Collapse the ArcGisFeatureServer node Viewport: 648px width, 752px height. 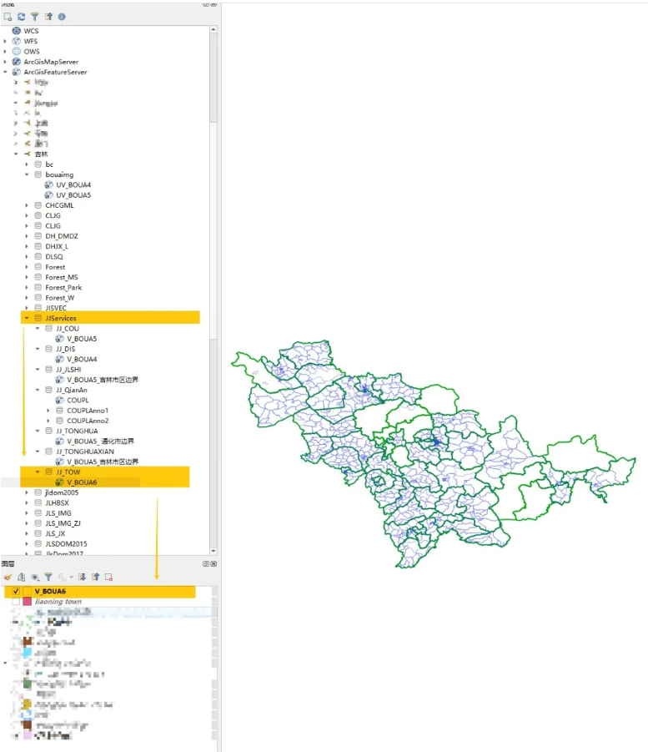coord(6,73)
